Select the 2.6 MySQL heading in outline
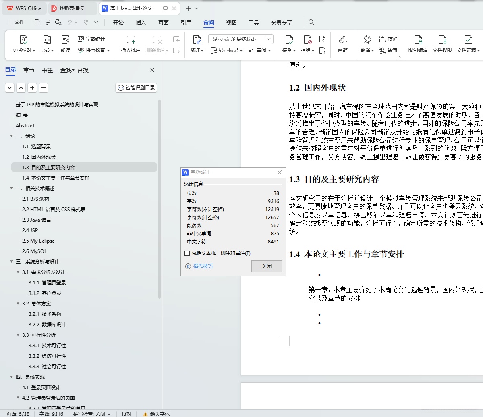Image resolution: width=483 pixels, height=417 pixels. pos(35,251)
